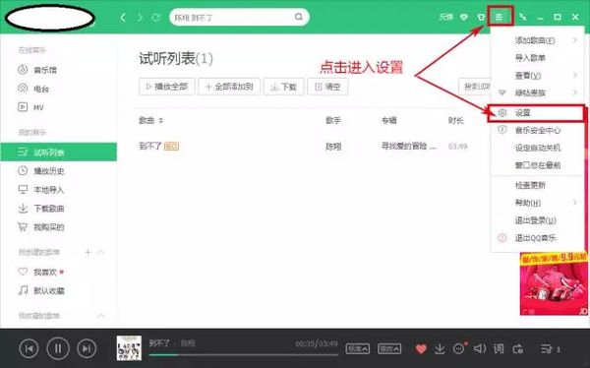Choose 退出登录 from the menu
This screenshot has width=590, height=368.
click(537, 220)
